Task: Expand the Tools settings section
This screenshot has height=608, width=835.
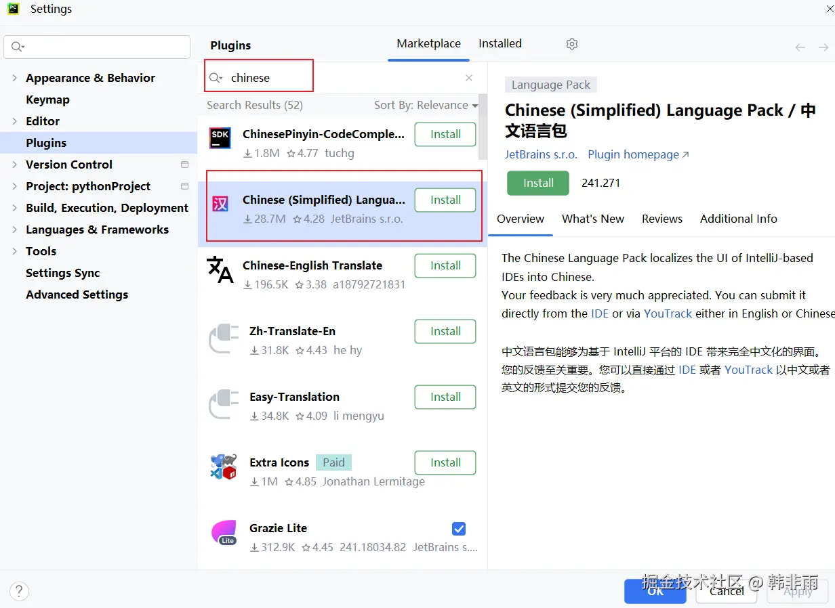Action: click(x=15, y=251)
